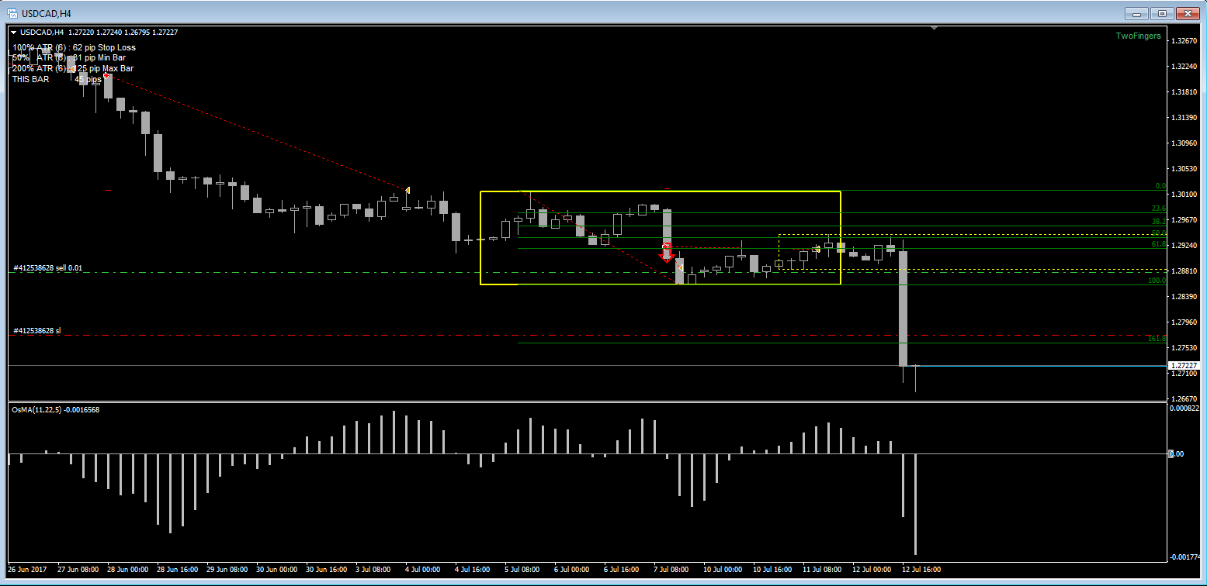Click the 26 Jun 2017 date label
The width and height of the screenshot is (1207, 586).
27,570
